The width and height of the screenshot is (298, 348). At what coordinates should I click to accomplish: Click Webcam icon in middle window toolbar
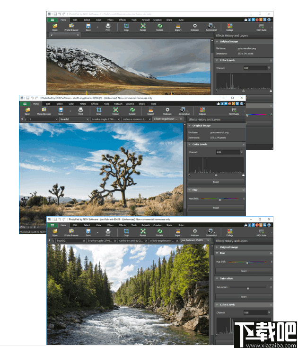167,111
